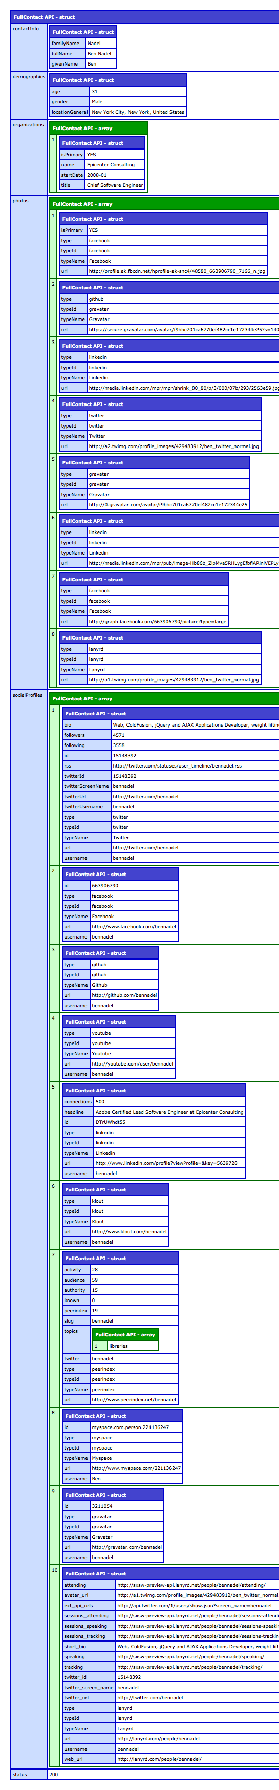The width and height of the screenshot is (279, 1790).
Task: Click the ext_api_urls key
Action: pyautogui.click(x=89, y=1606)
